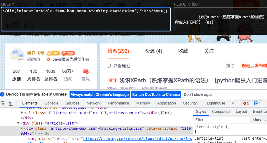Click the closing /div tag line

tap(27, 118)
